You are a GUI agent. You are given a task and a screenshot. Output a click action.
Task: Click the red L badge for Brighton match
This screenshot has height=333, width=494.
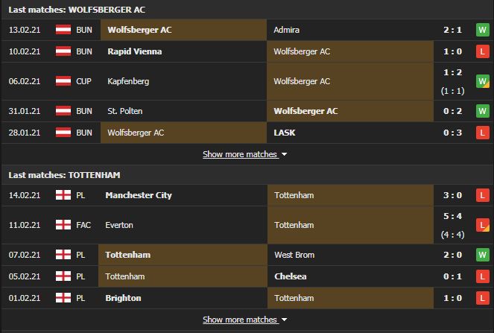click(482, 298)
